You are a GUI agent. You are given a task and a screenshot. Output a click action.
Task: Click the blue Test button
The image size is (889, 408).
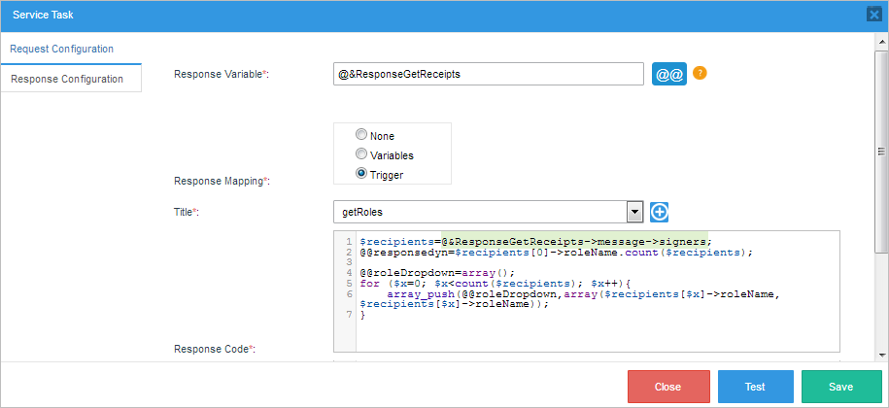tap(755, 386)
